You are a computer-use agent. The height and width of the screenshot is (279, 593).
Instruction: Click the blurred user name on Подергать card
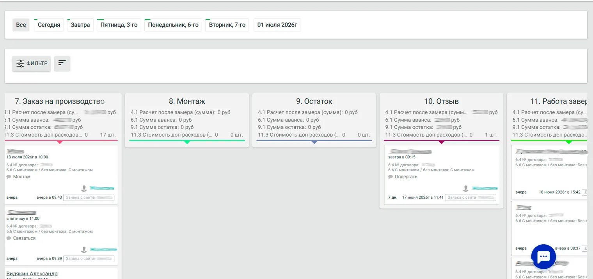tap(485, 188)
